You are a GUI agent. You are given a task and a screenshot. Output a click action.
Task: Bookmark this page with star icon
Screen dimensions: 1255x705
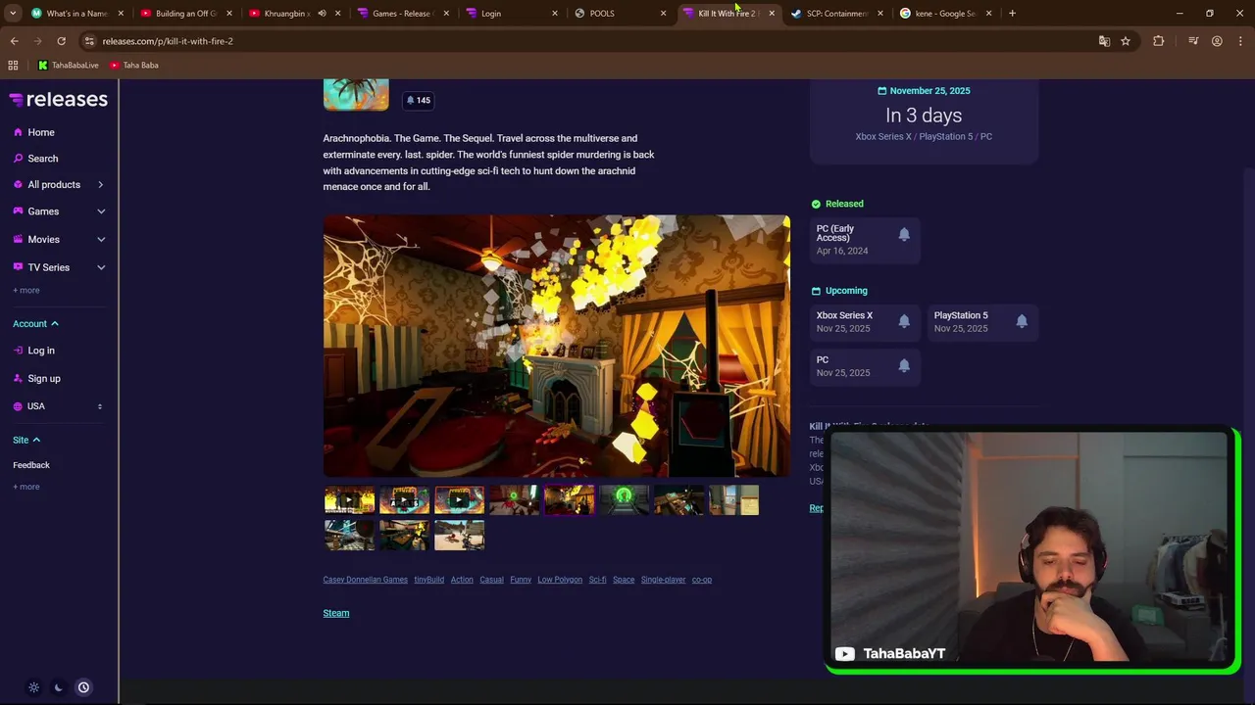pyautogui.click(x=1126, y=41)
